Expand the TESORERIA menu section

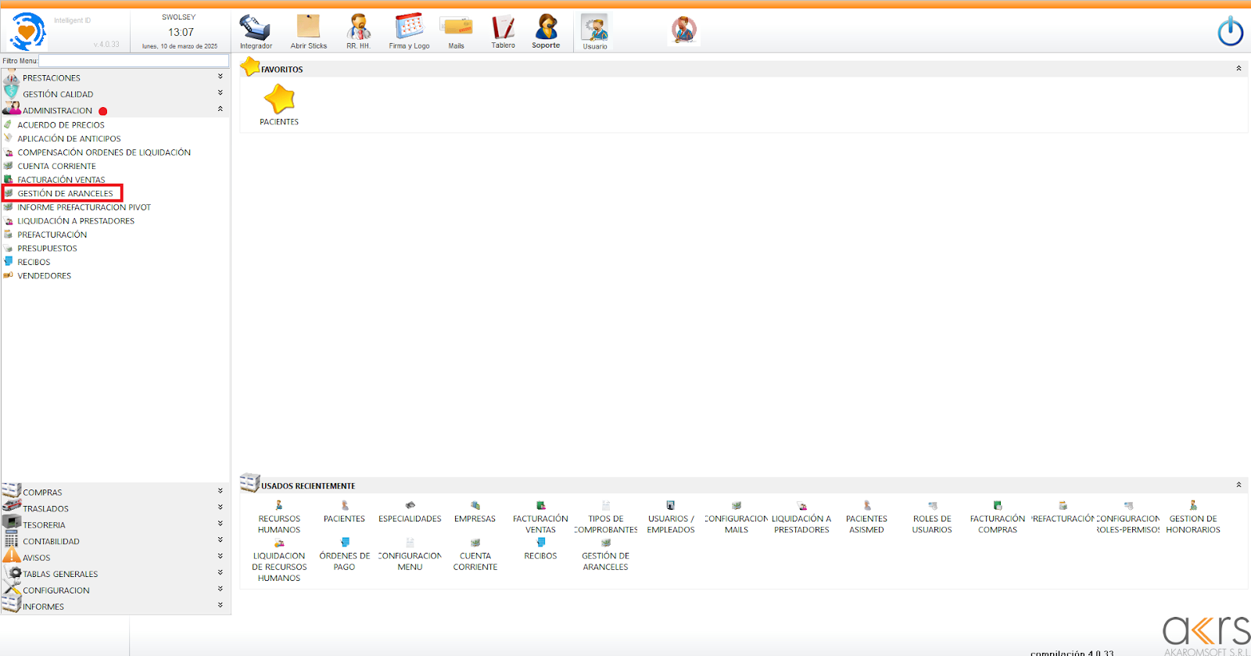pos(220,524)
